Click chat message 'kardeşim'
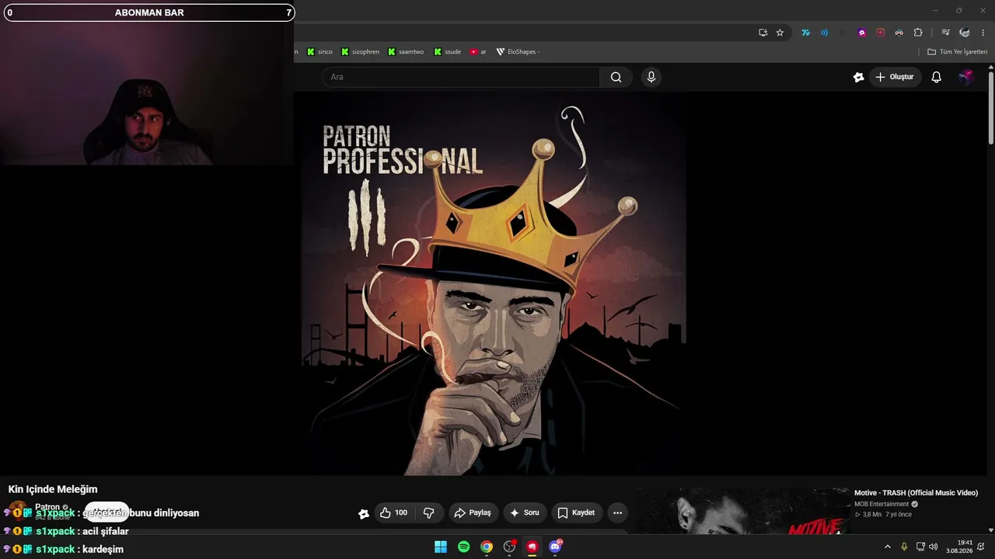Image resolution: width=995 pixels, height=559 pixels. (x=103, y=549)
